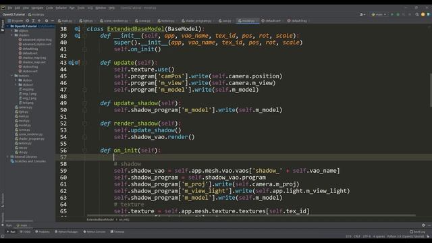Open Project panel settings gear
432x243 pixels.
pyautogui.click(x=47, y=21)
